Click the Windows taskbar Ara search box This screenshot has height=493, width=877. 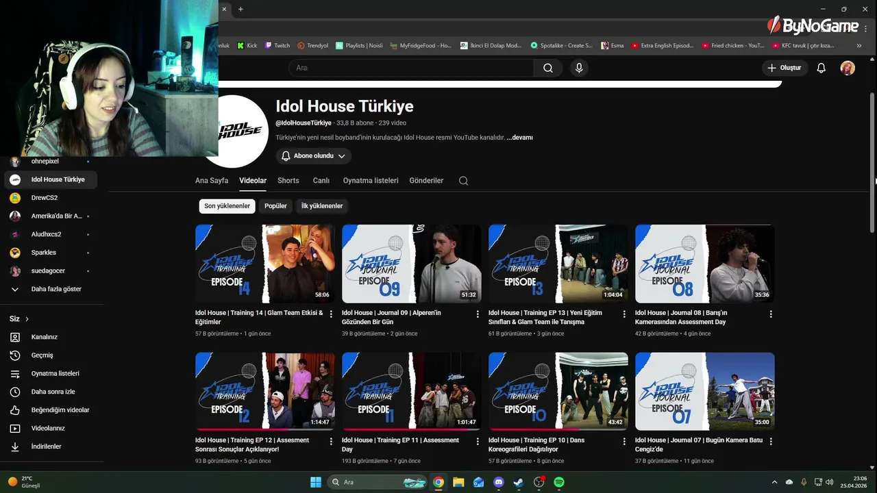(376, 482)
